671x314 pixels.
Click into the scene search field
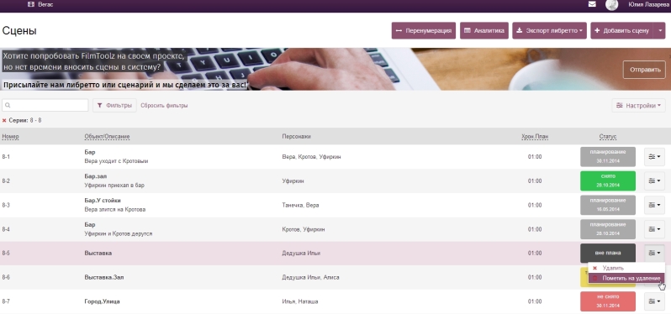pyautogui.click(x=45, y=105)
